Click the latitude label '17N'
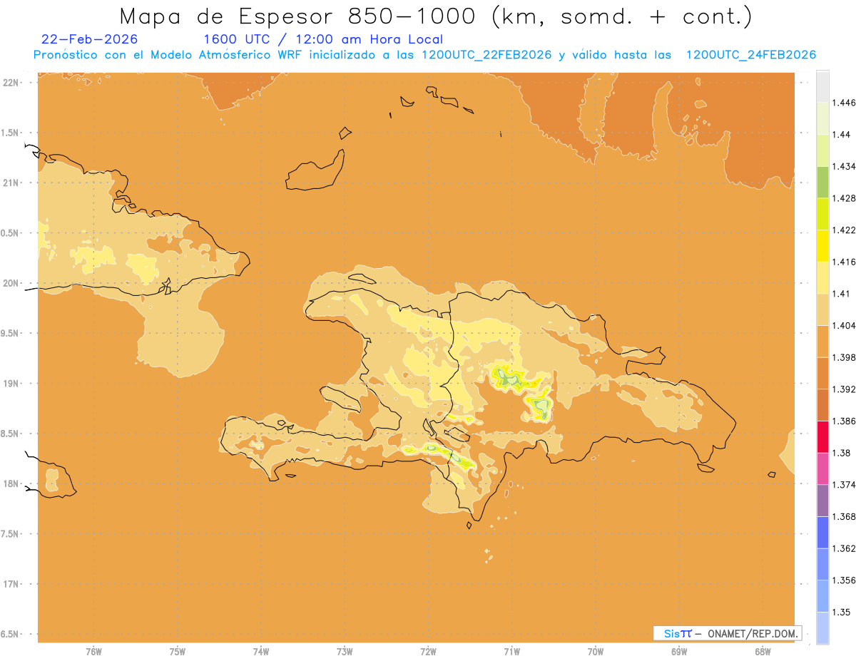The height and width of the screenshot is (661, 856). (x=11, y=585)
